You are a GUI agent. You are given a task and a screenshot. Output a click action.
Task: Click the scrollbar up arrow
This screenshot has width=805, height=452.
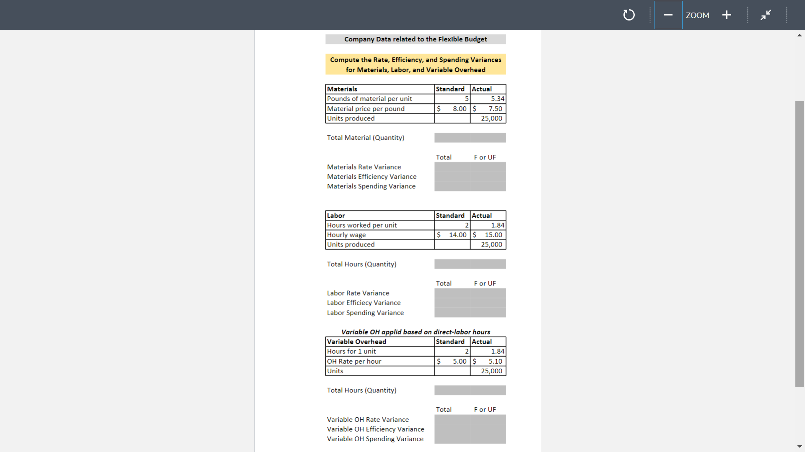pos(800,36)
